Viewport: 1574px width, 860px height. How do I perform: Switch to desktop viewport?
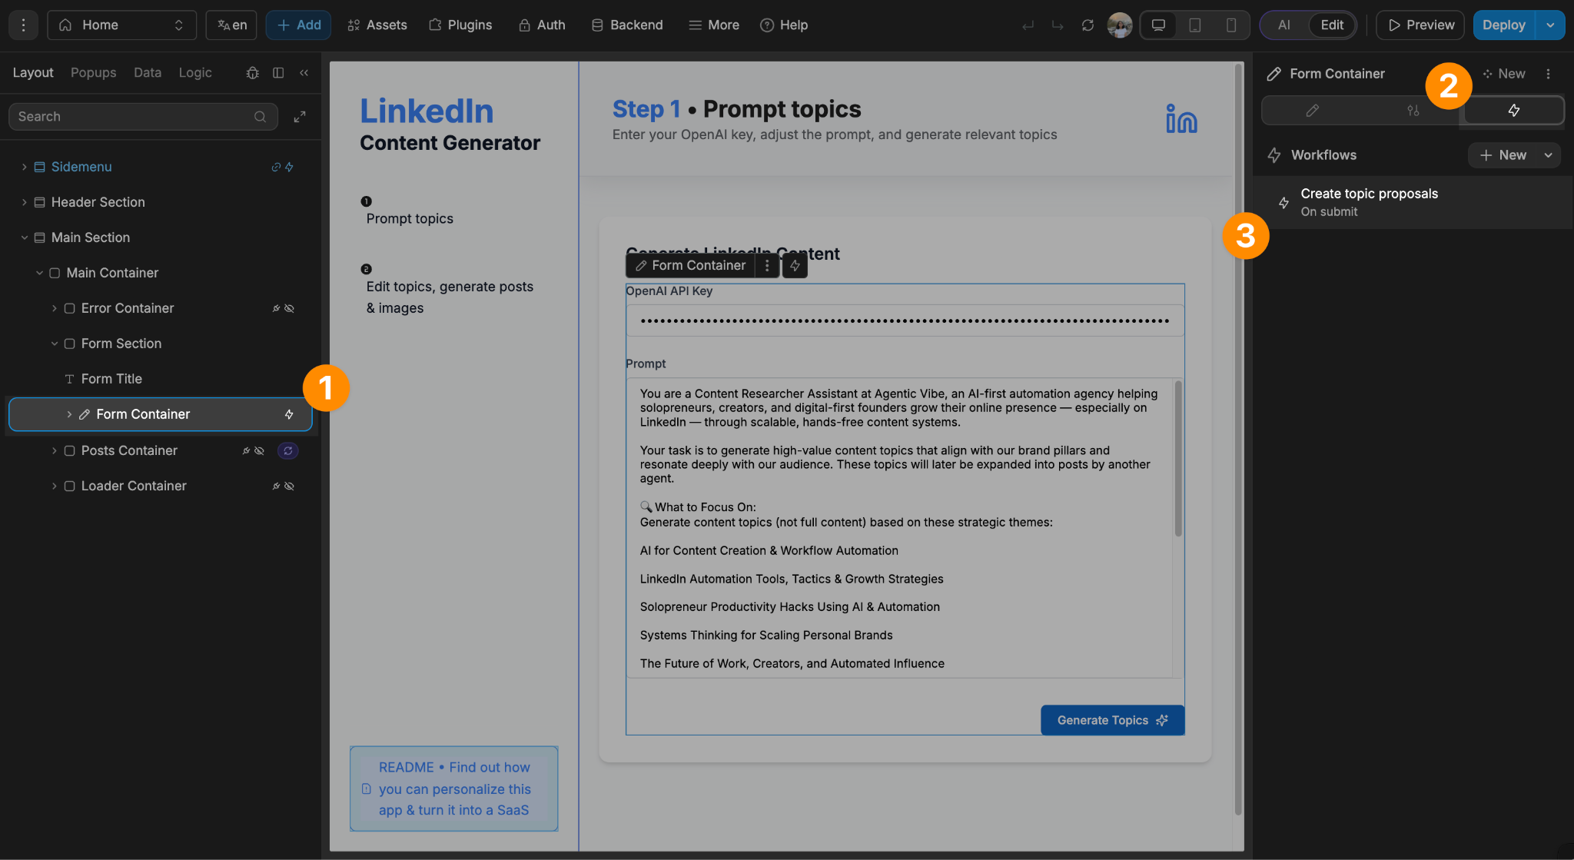[1158, 25]
